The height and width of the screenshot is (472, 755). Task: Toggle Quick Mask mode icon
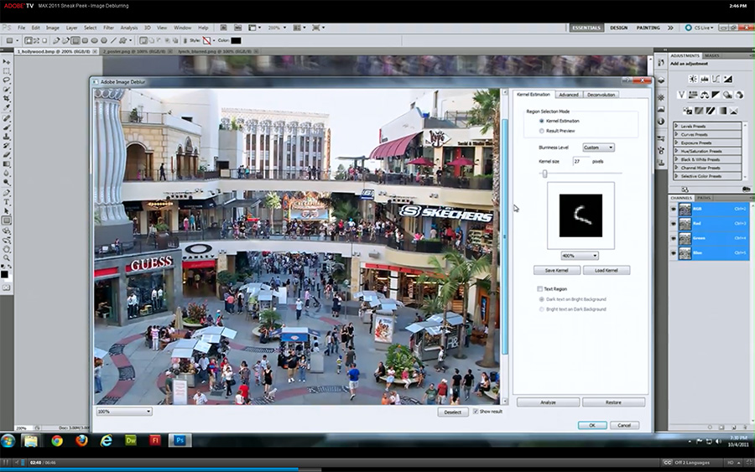click(6, 288)
